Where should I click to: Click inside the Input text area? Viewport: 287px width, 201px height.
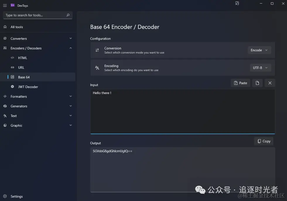[x=183, y=111]
